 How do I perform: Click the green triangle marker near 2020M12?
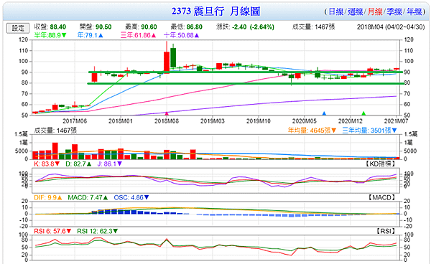point(363,113)
